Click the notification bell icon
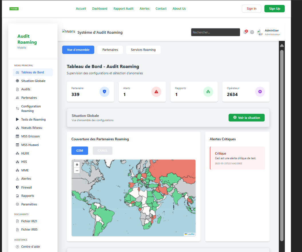Screen dimensions: 302x252 [245, 32]
